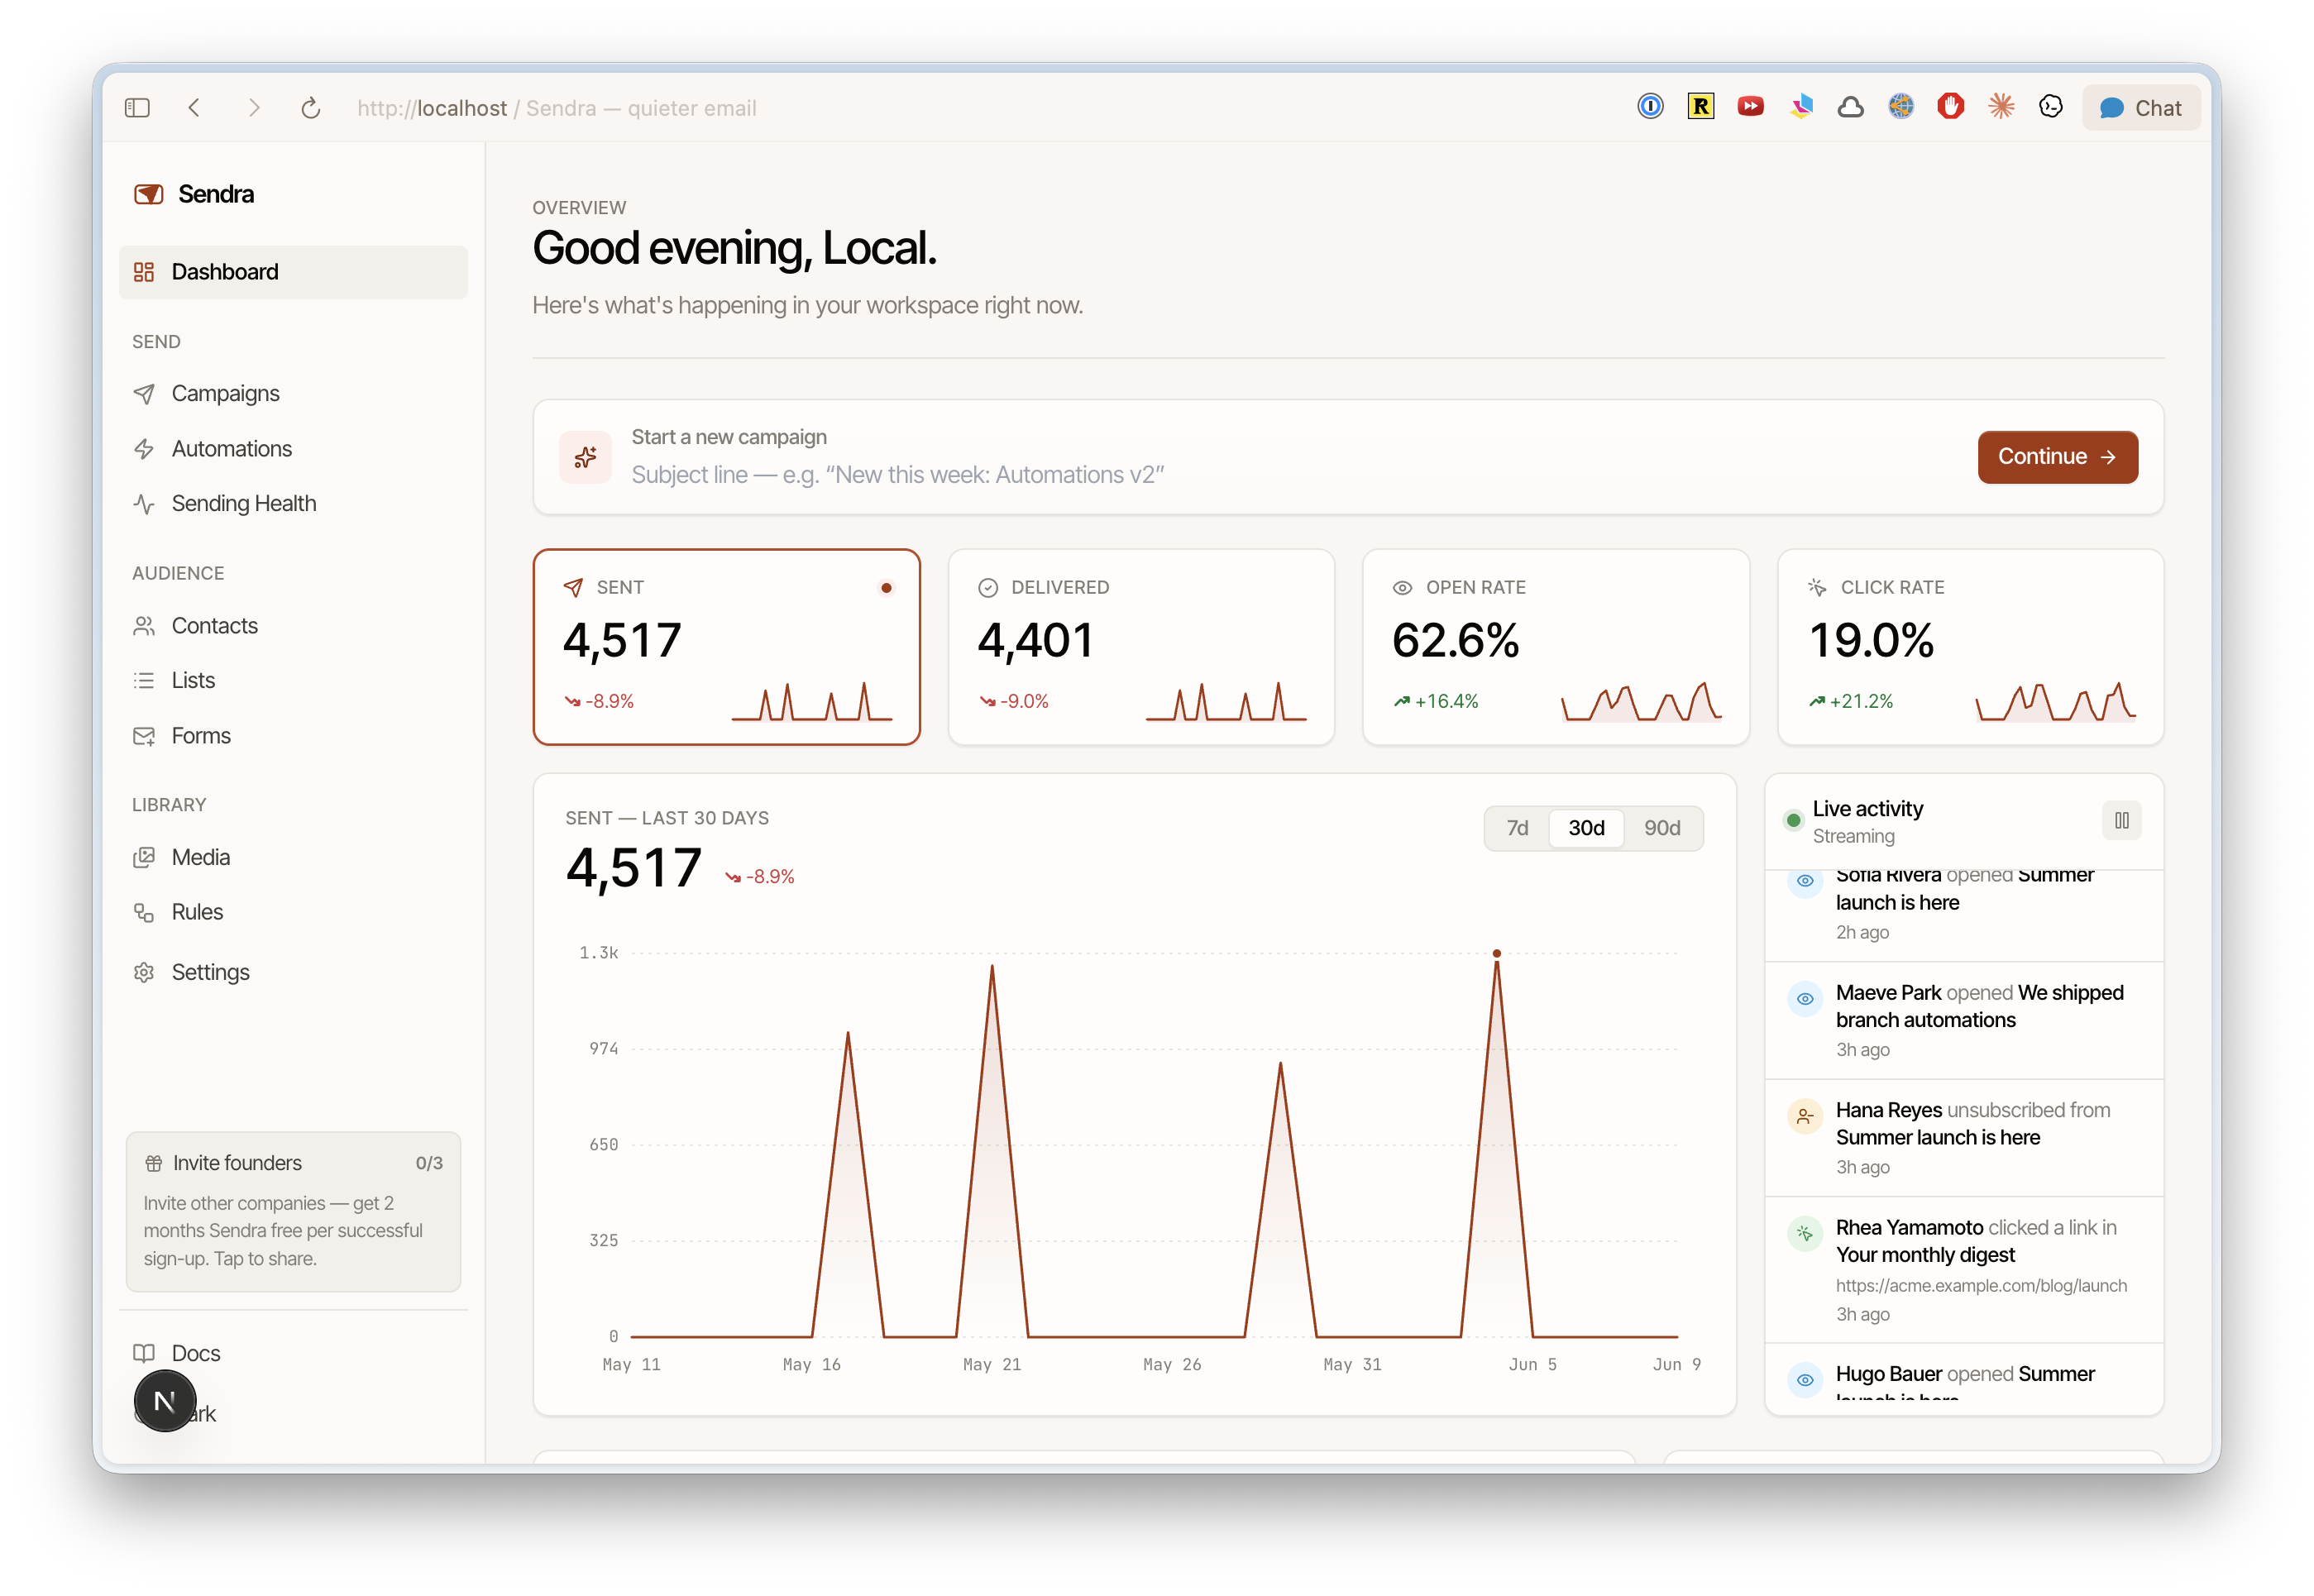Screen dimensions: 2314x1596
Task: Open Docs link in the sidebar
Action: (x=293, y=1354)
